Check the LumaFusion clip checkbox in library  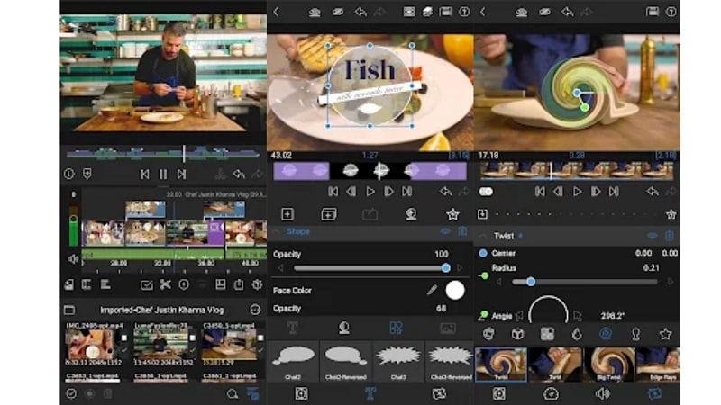[192, 337]
